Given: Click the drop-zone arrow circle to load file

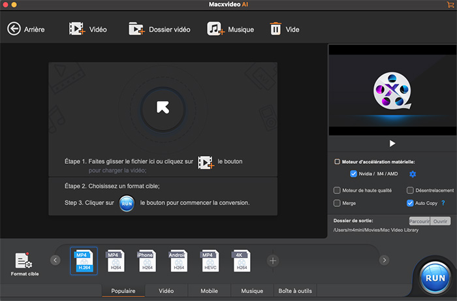Looking at the screenshot, I should [x=163, y=109].
